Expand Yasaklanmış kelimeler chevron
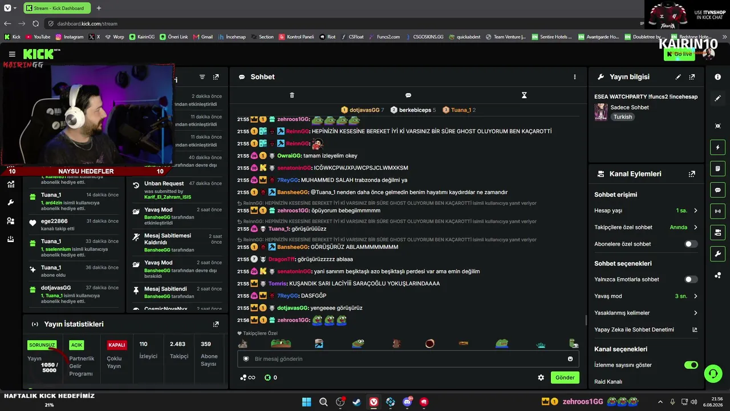Viewport: 730px width, 411px height. point(695,313)
